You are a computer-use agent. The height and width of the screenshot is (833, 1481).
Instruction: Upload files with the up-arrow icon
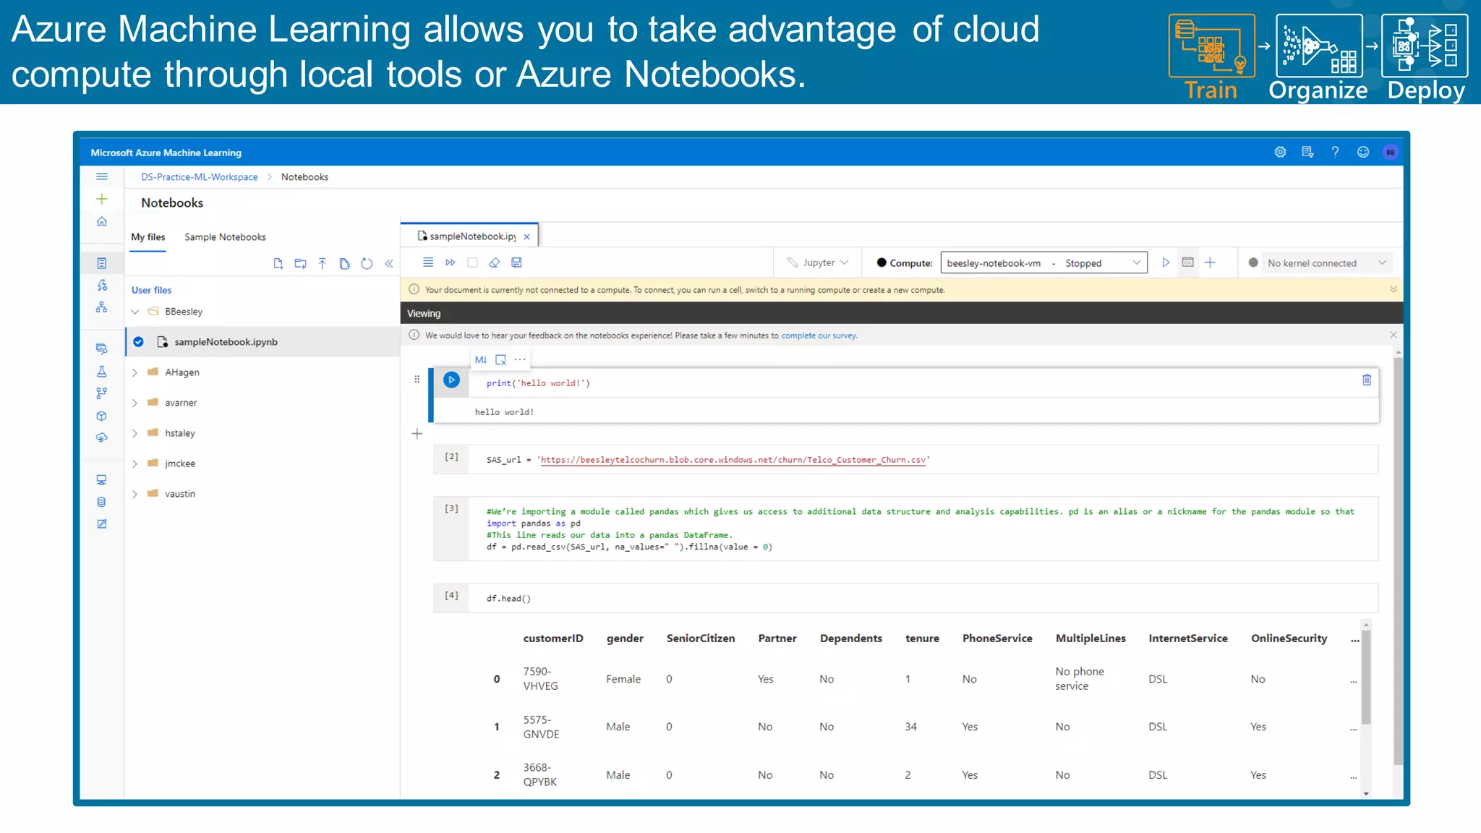(323, 264)
